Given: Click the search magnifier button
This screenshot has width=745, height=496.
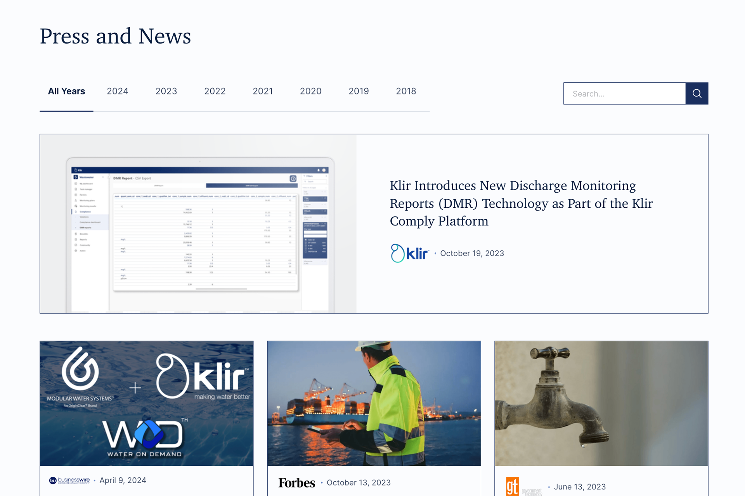Looking at the screenshot, I should point(696,93).
